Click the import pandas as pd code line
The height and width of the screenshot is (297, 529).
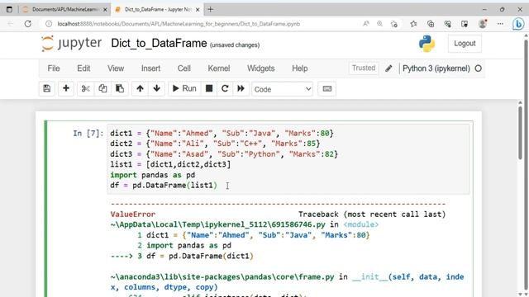click(152, 175)
